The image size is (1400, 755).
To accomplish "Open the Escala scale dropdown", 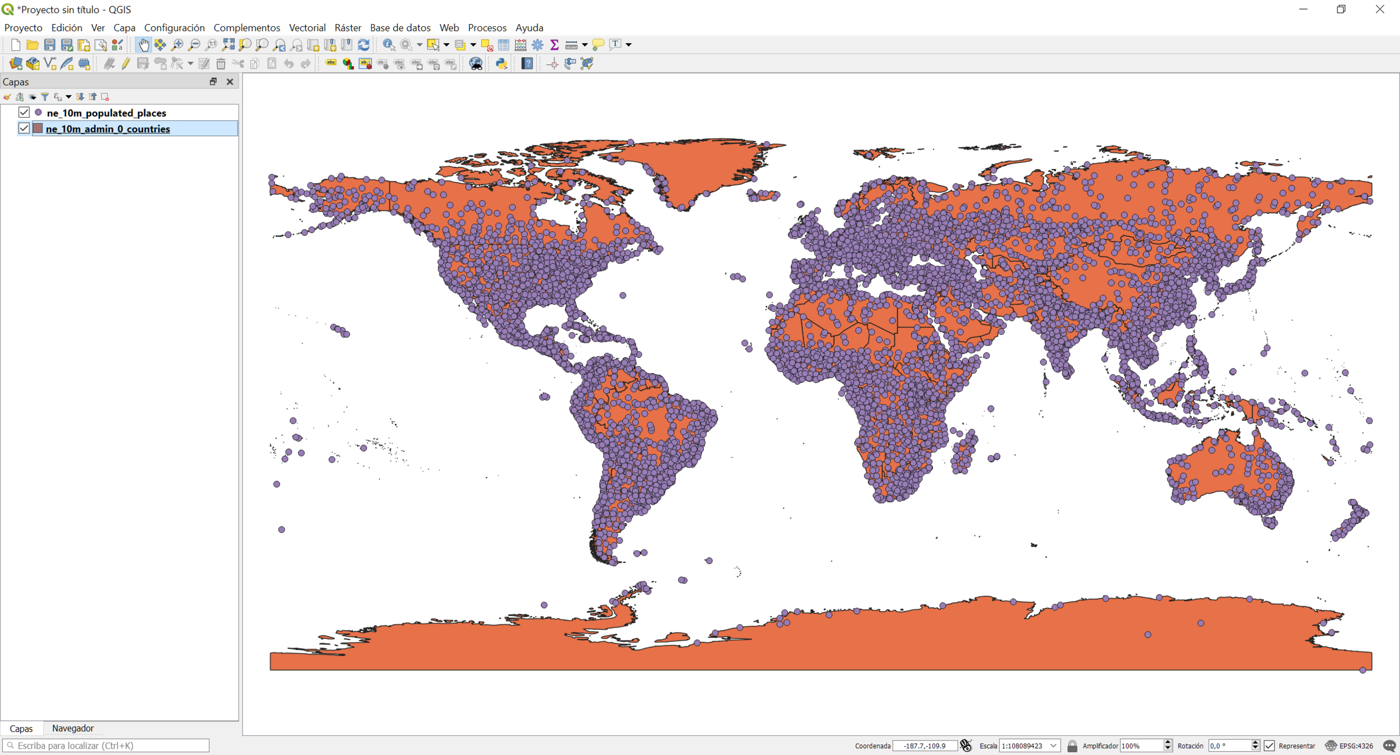I will tap(1053, 745).
